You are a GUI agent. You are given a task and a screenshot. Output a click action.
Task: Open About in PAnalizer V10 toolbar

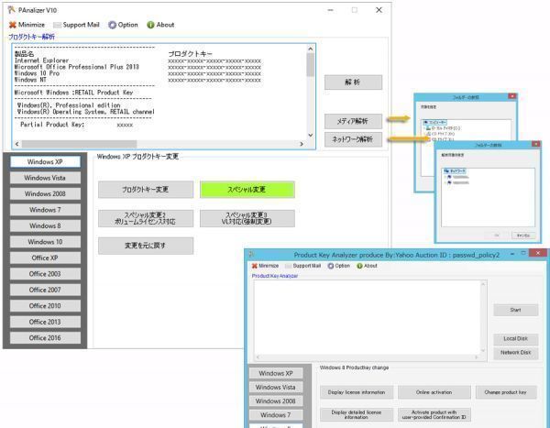(x=160, y=25)
